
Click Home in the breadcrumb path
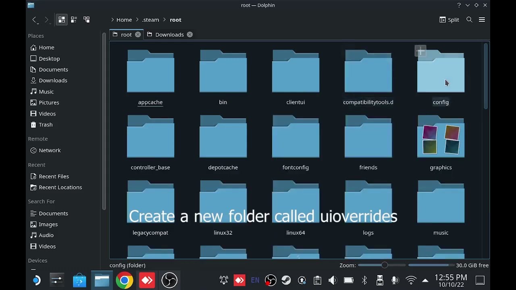124,20
